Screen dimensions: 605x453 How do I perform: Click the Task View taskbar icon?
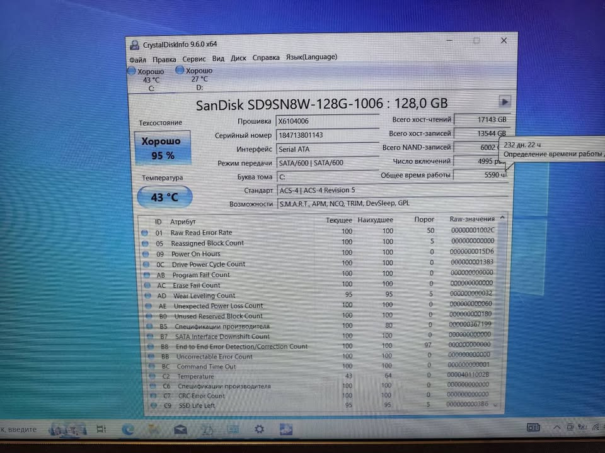pyautogui.click(x=101, y=429)
